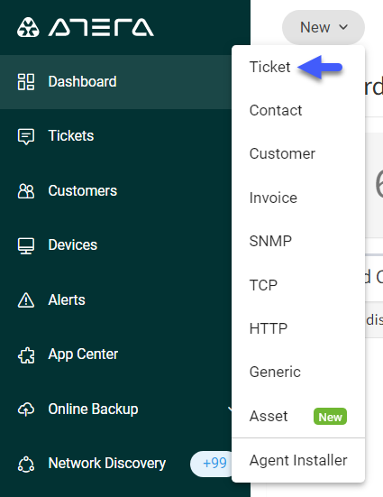
Task: Click the Network Discovery nodes icon
Action: tap(26, 464)
